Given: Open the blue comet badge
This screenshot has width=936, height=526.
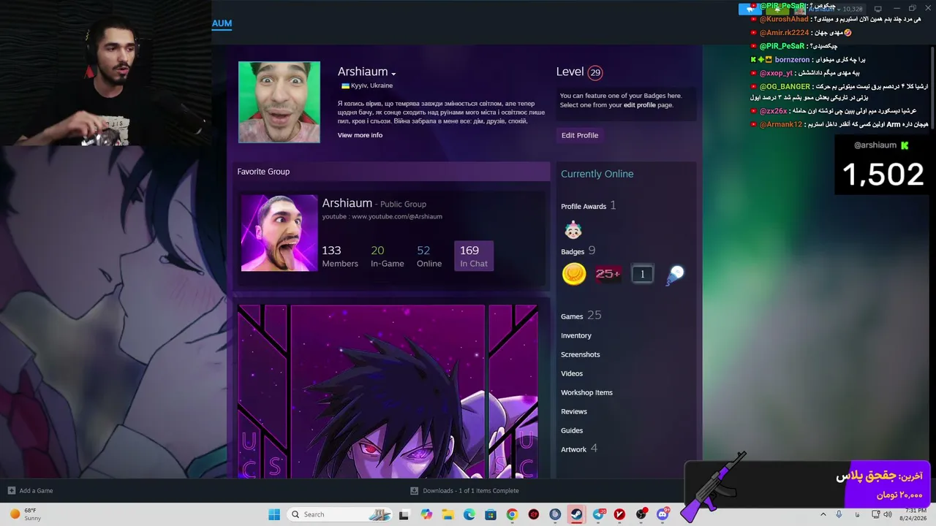Looking at the screenshot, I should [x=675, y=275].
